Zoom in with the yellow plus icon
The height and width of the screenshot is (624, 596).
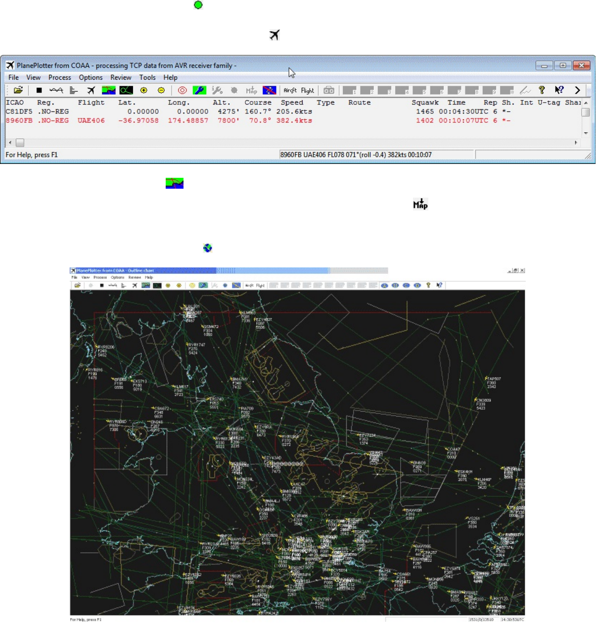144,90
